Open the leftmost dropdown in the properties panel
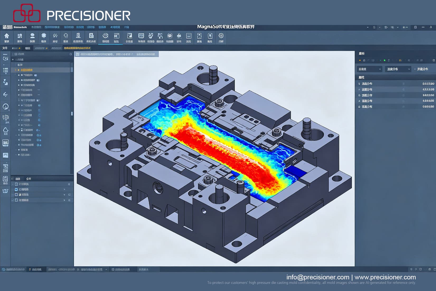Viewport: 436px width, 291px height. click(x=369, y=69)
